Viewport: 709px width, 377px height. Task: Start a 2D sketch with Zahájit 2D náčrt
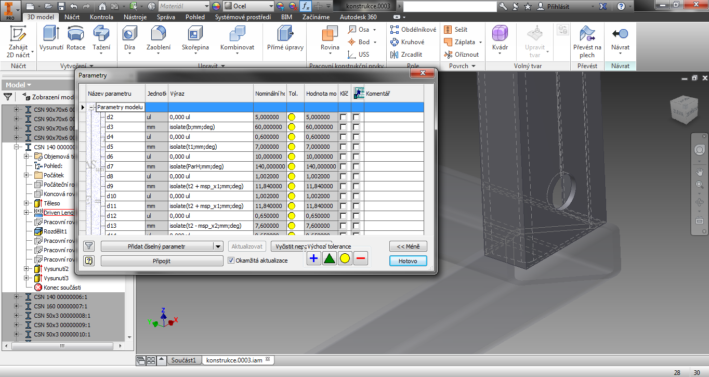click(18, 42)
